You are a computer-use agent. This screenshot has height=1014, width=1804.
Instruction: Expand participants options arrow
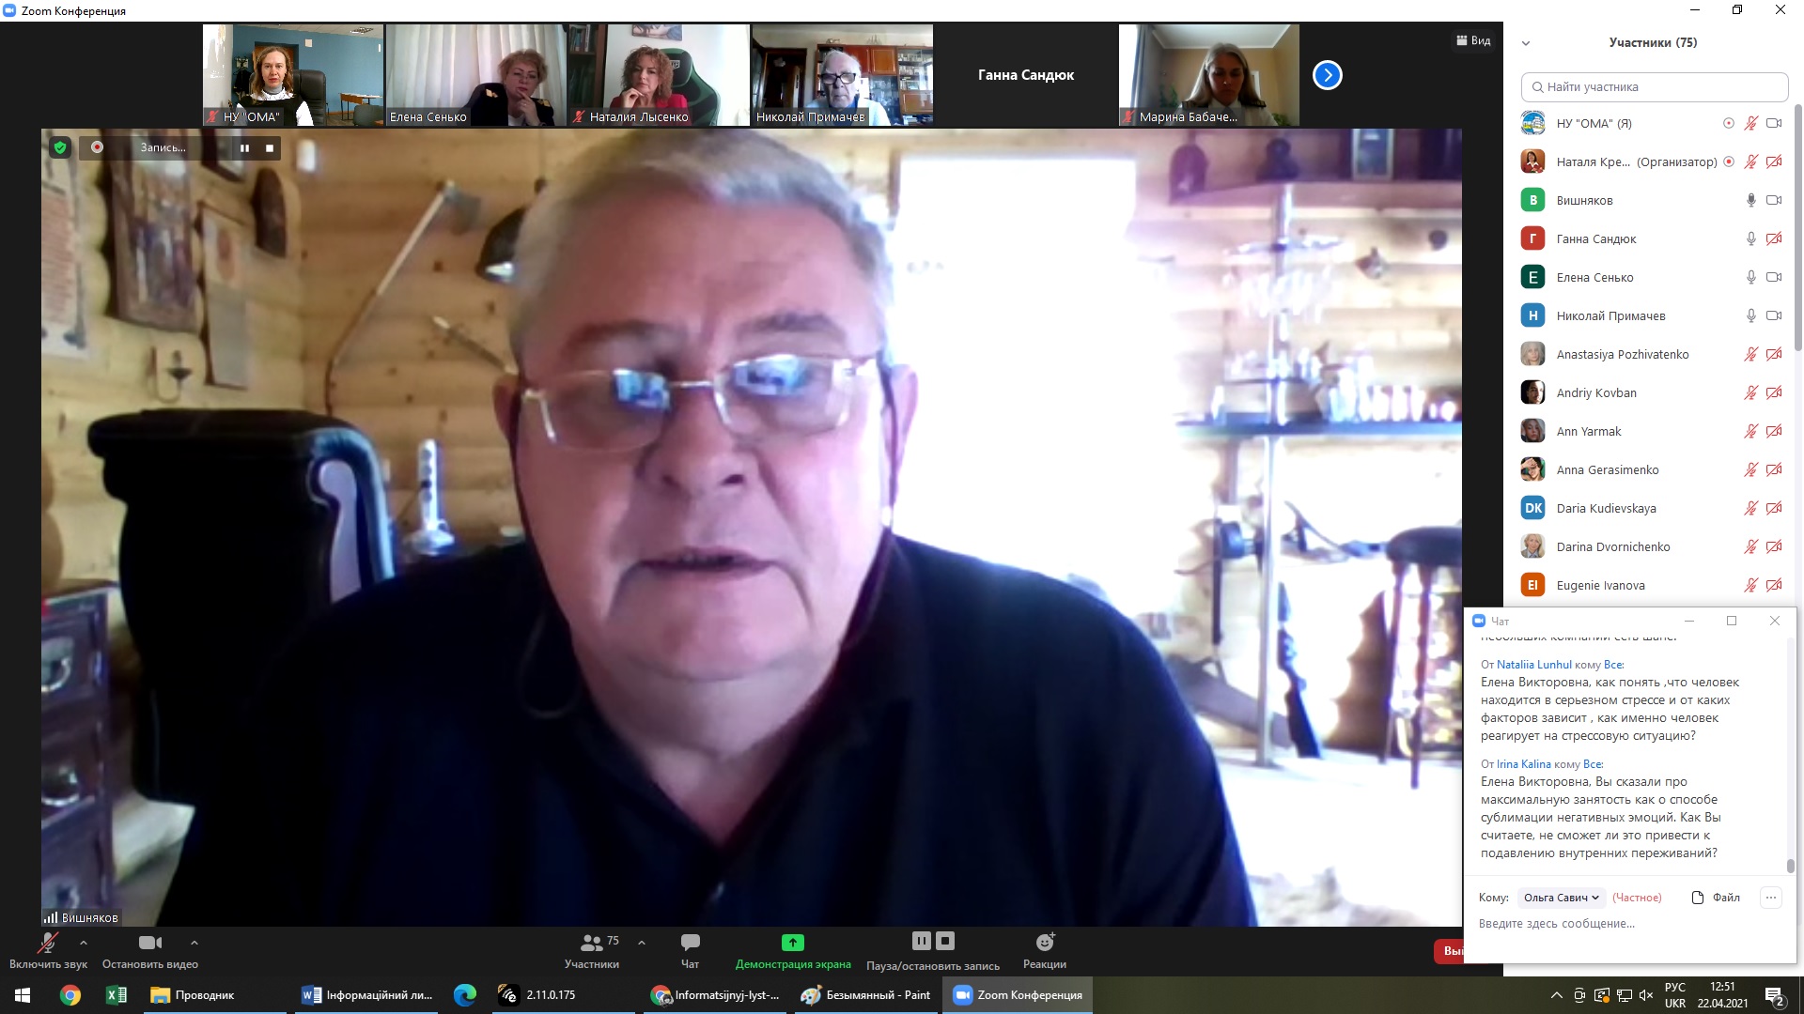(x=642, y=943)
